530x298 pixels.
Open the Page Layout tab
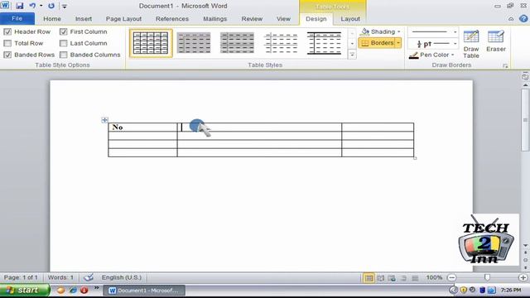click(x=123, y=19)
